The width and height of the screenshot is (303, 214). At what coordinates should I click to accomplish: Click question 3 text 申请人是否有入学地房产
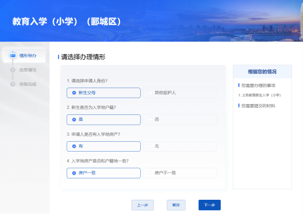point(93,134)
